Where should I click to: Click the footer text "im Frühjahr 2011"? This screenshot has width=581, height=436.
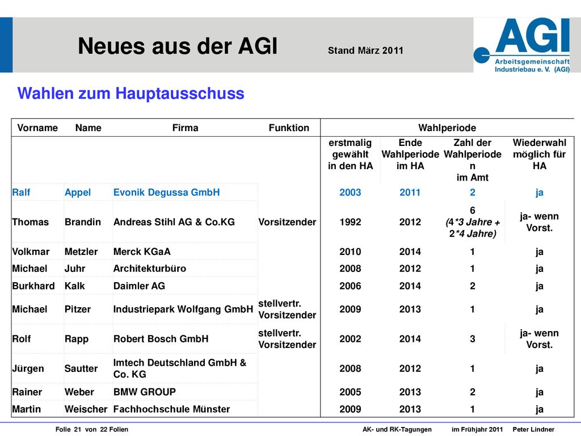[x=477, y=429]
